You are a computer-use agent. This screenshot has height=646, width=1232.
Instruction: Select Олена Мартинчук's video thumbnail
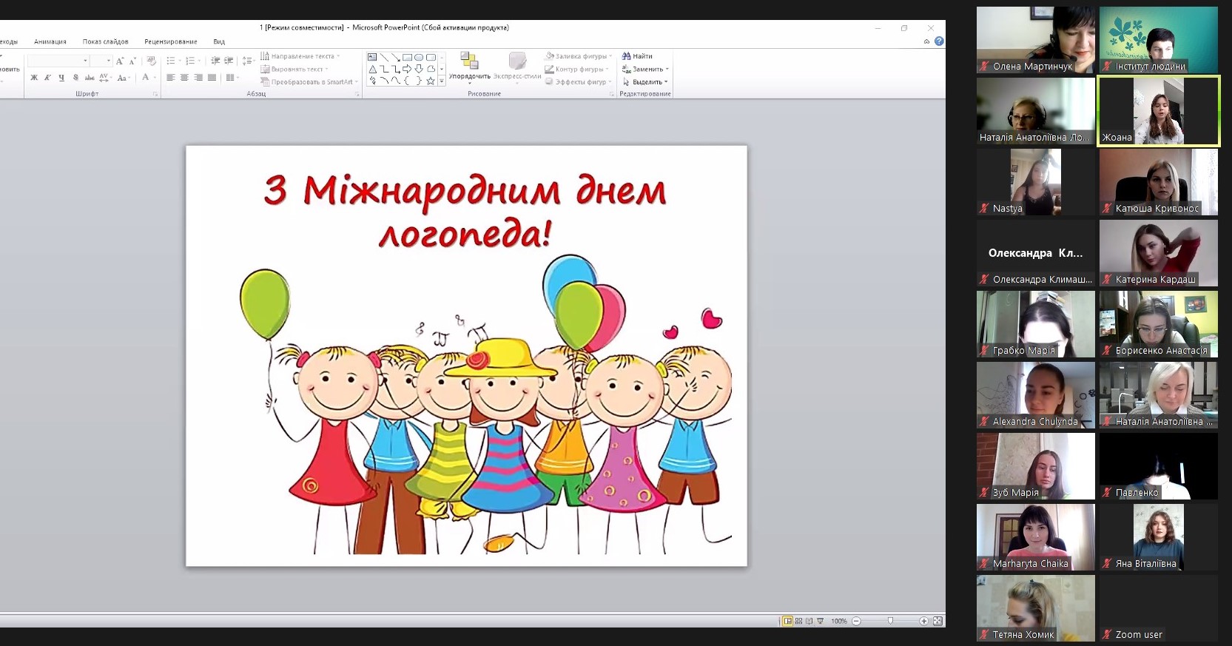pyautogui.click(x=1036, y=40)
